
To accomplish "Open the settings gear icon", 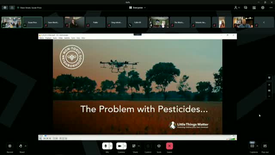I will (263, 8).
